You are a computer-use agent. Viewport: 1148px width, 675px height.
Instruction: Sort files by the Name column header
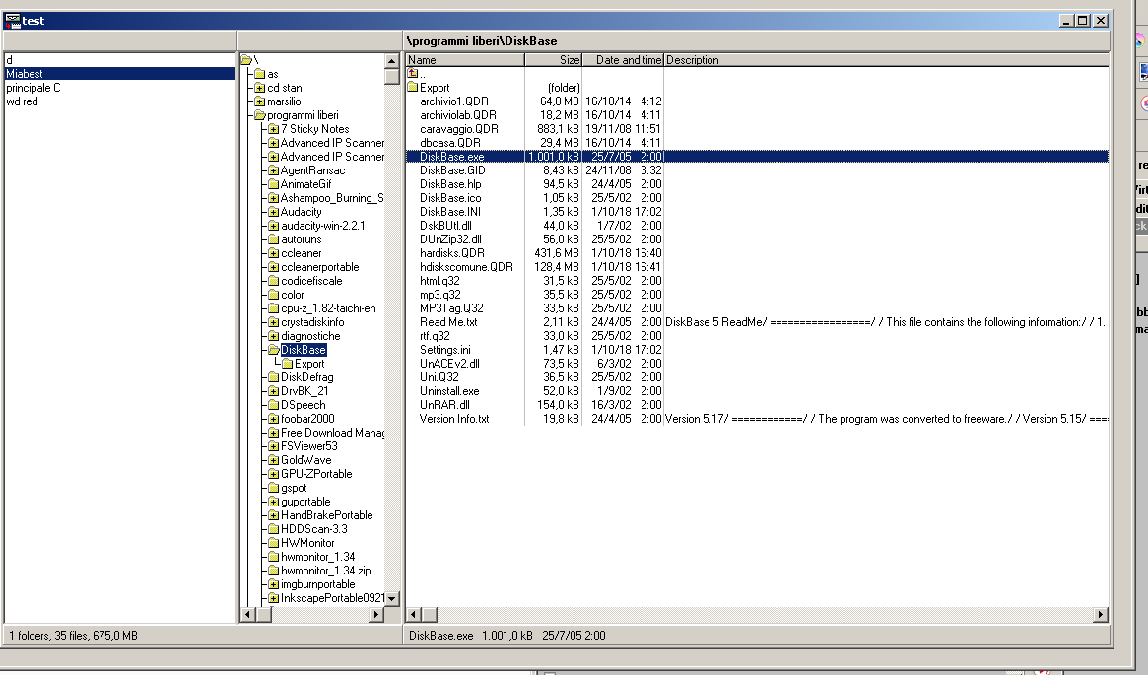click(x=465, y=60)
